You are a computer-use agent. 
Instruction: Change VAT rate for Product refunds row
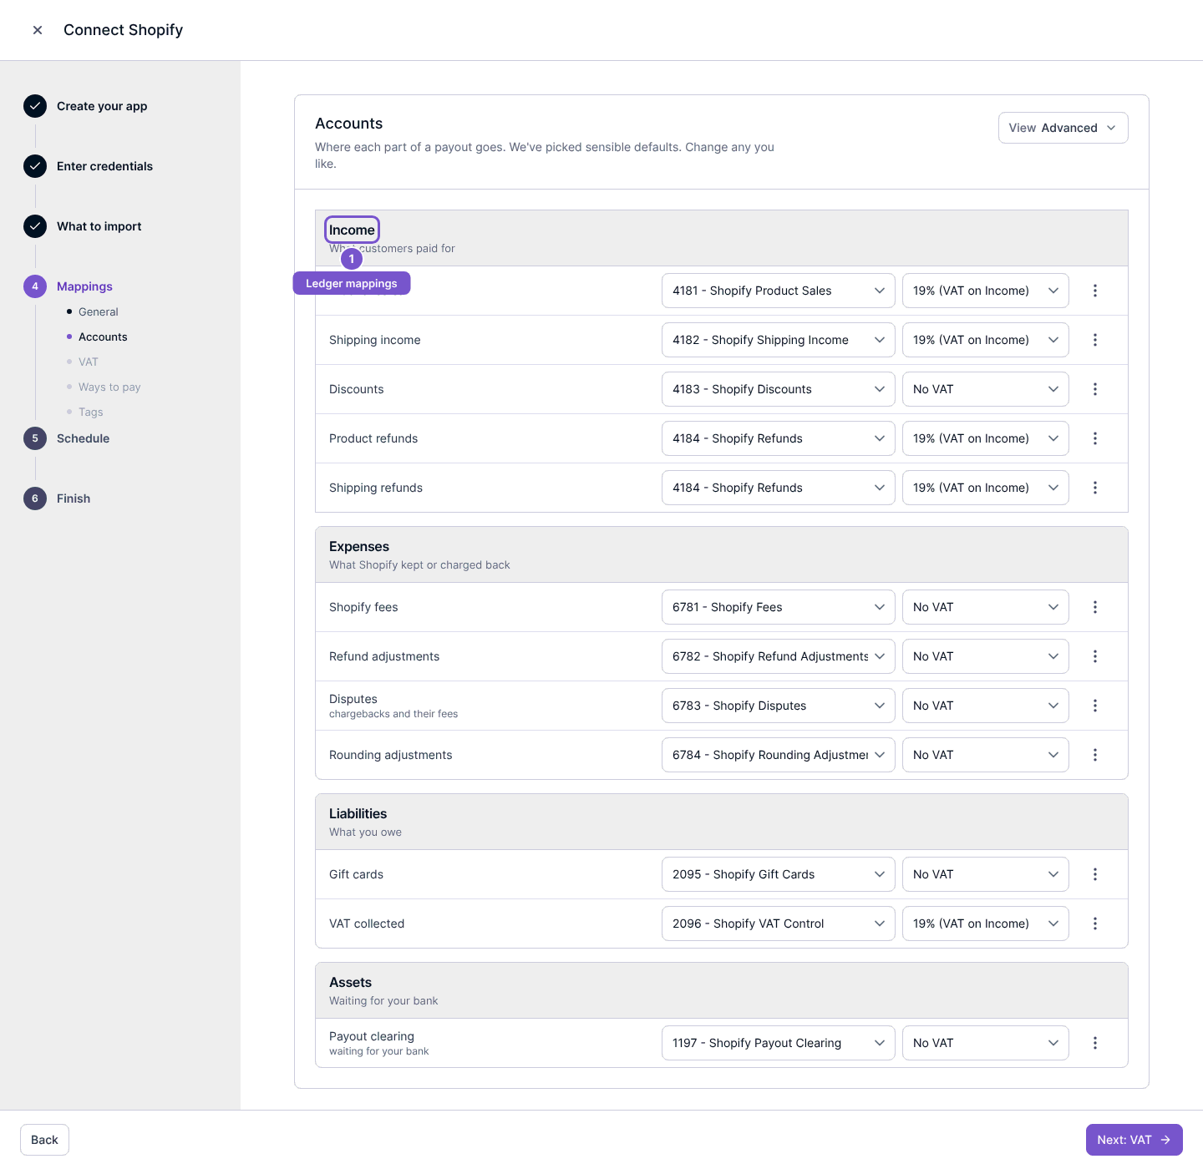click(985, 438)
